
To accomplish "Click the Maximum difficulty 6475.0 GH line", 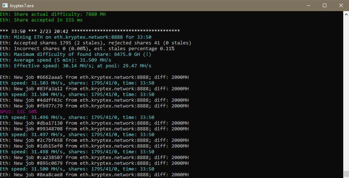I will pyautogui.click(x=81, y=54).
